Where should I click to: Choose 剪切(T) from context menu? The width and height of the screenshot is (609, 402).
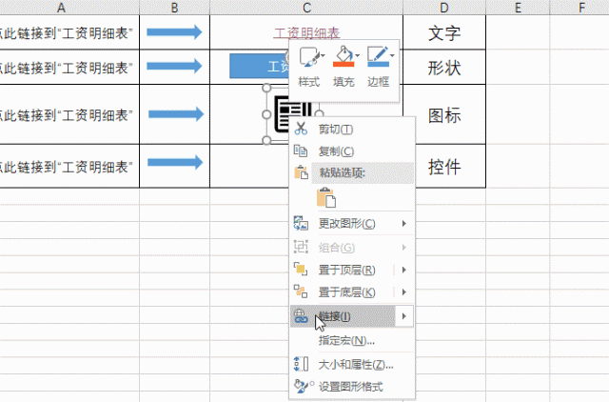[x=353, y=129]
